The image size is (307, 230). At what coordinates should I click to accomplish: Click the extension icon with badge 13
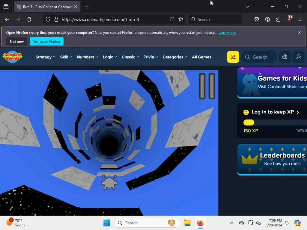click(289, 19)
